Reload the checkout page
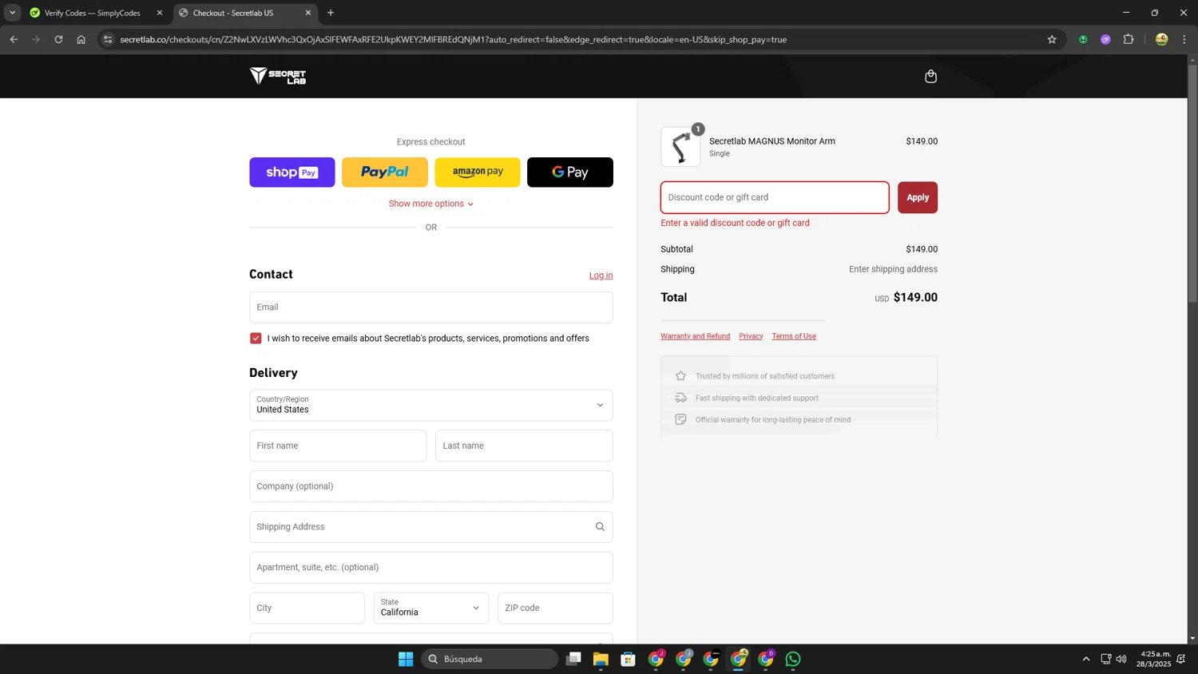The height and width of the screenshot is (674, 1198). tap(58, 39)
